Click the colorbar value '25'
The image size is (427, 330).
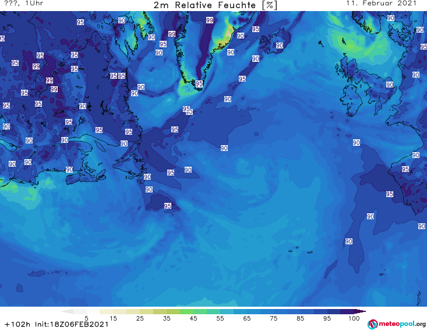click(140, 318)
